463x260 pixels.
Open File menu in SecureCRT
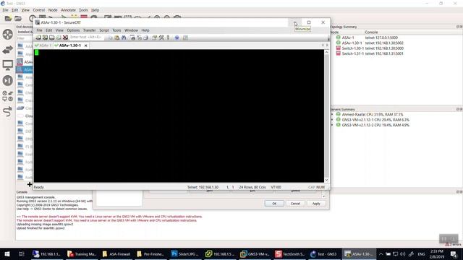(x=39, y=30)
